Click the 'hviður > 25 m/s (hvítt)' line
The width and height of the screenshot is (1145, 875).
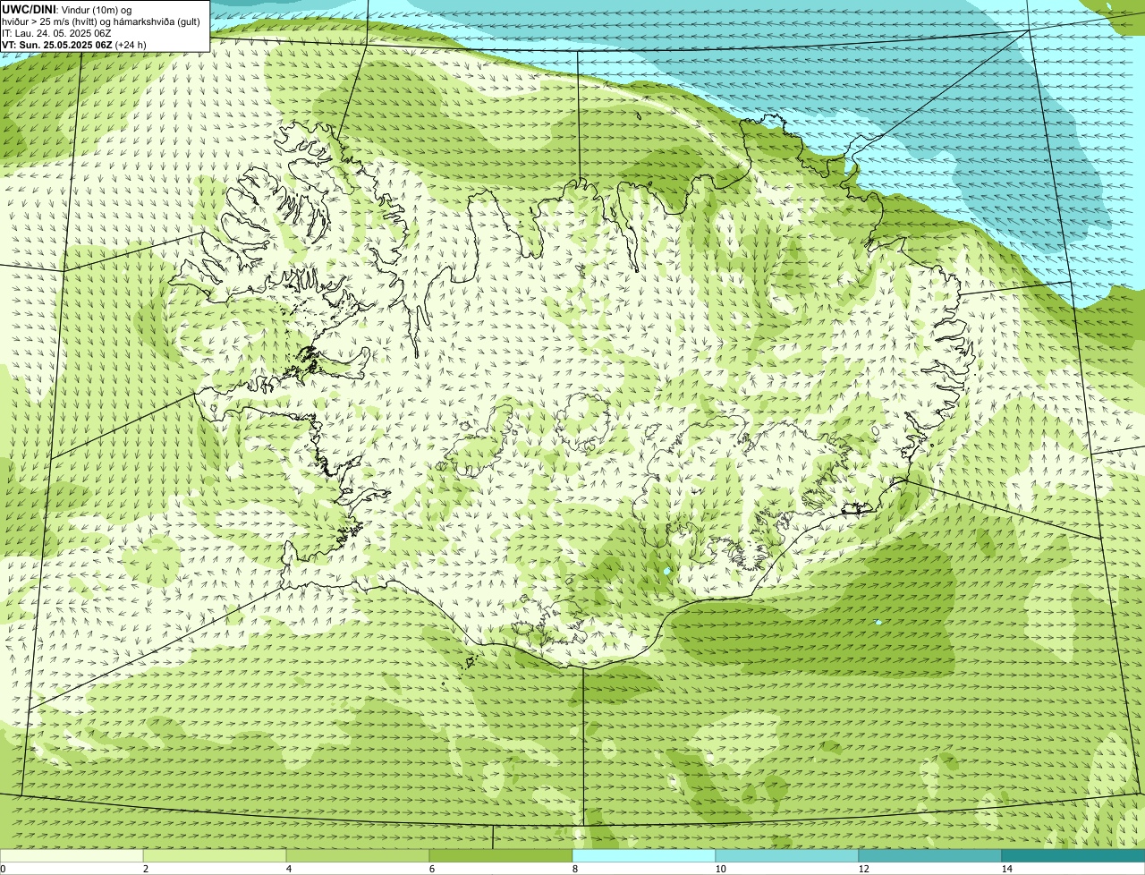[101, 21]
